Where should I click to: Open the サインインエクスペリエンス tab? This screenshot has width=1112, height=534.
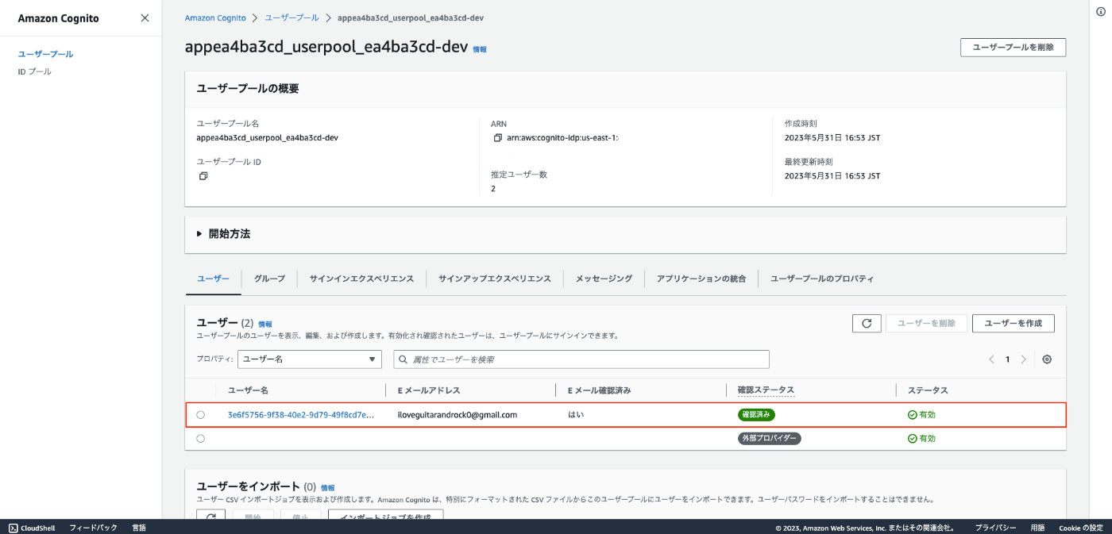pyautogui.click(x=361, y=279)
